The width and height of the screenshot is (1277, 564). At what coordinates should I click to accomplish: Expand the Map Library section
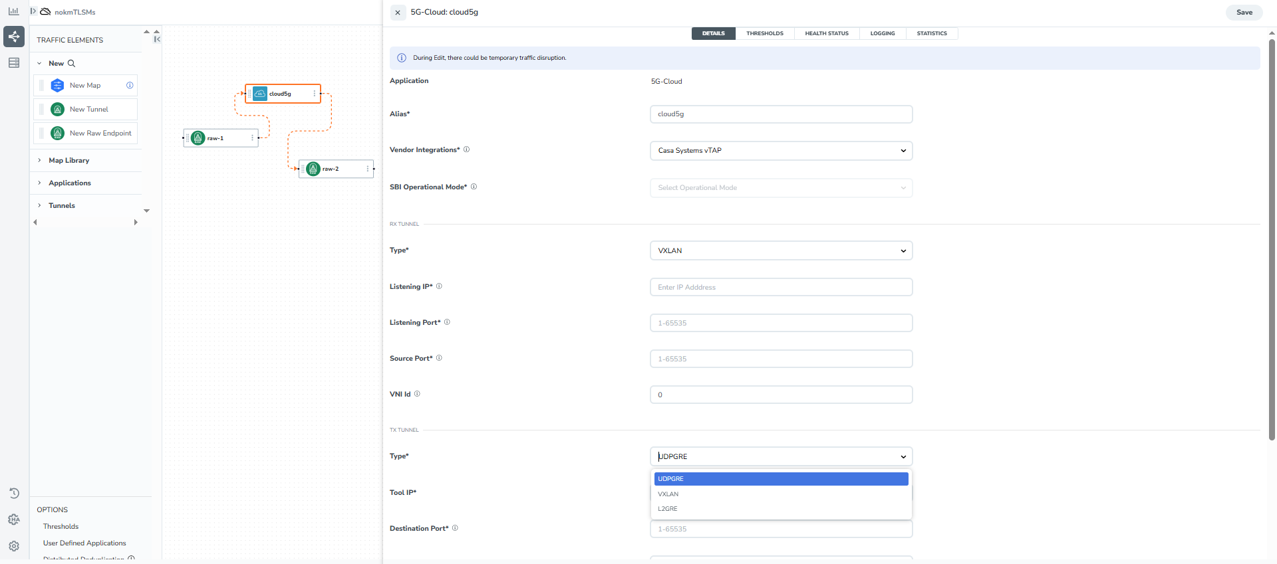point(69,160)
